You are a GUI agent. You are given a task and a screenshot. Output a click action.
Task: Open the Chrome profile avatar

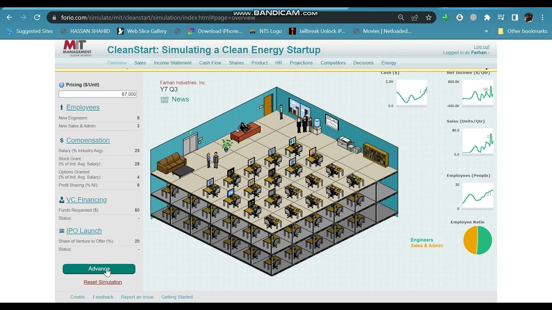[529, 18]
